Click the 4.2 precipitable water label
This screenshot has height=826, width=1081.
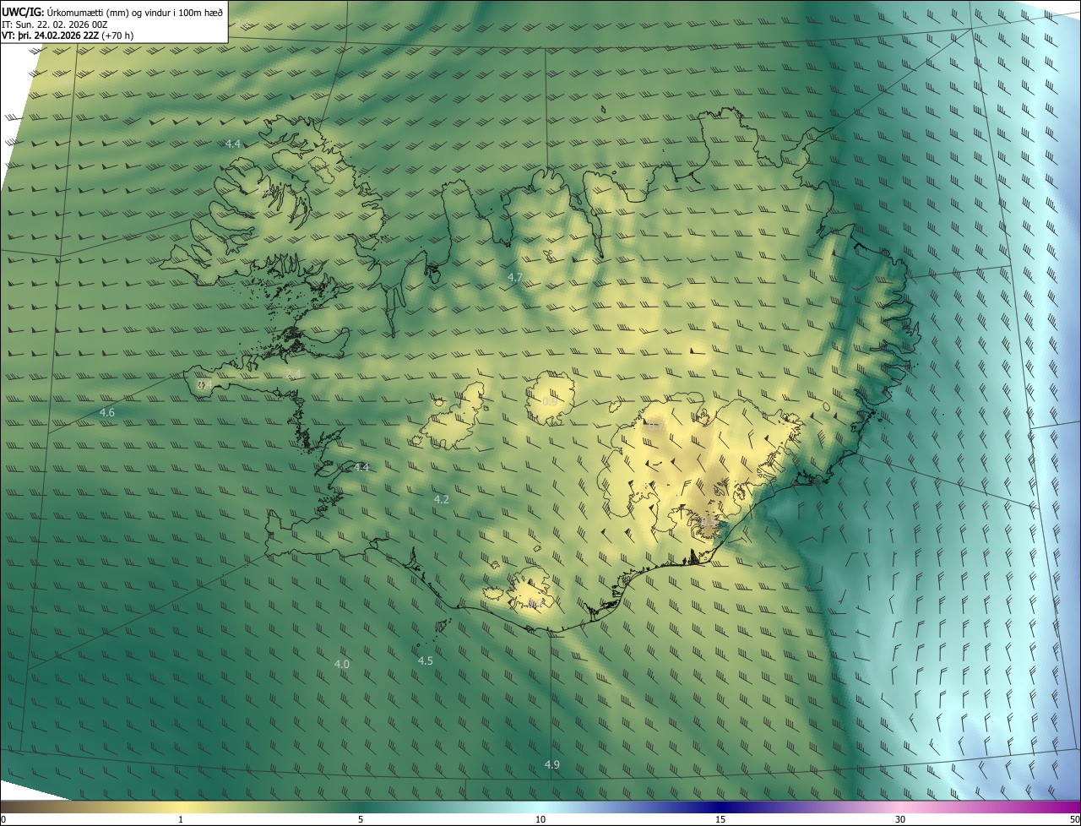pos(441,499)
